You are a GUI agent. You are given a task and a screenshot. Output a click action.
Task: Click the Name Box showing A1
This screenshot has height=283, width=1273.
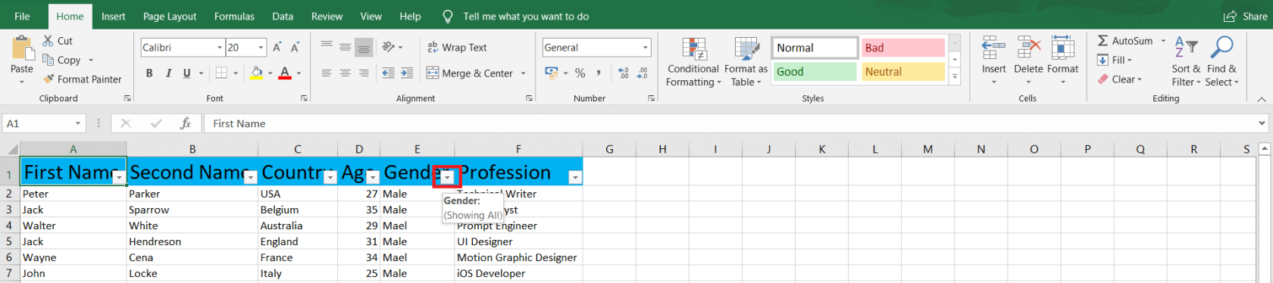[x=43, y=123]
